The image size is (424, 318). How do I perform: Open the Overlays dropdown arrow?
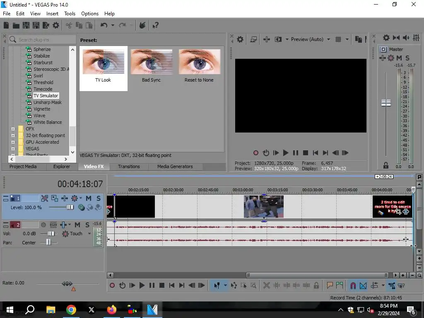347,39
